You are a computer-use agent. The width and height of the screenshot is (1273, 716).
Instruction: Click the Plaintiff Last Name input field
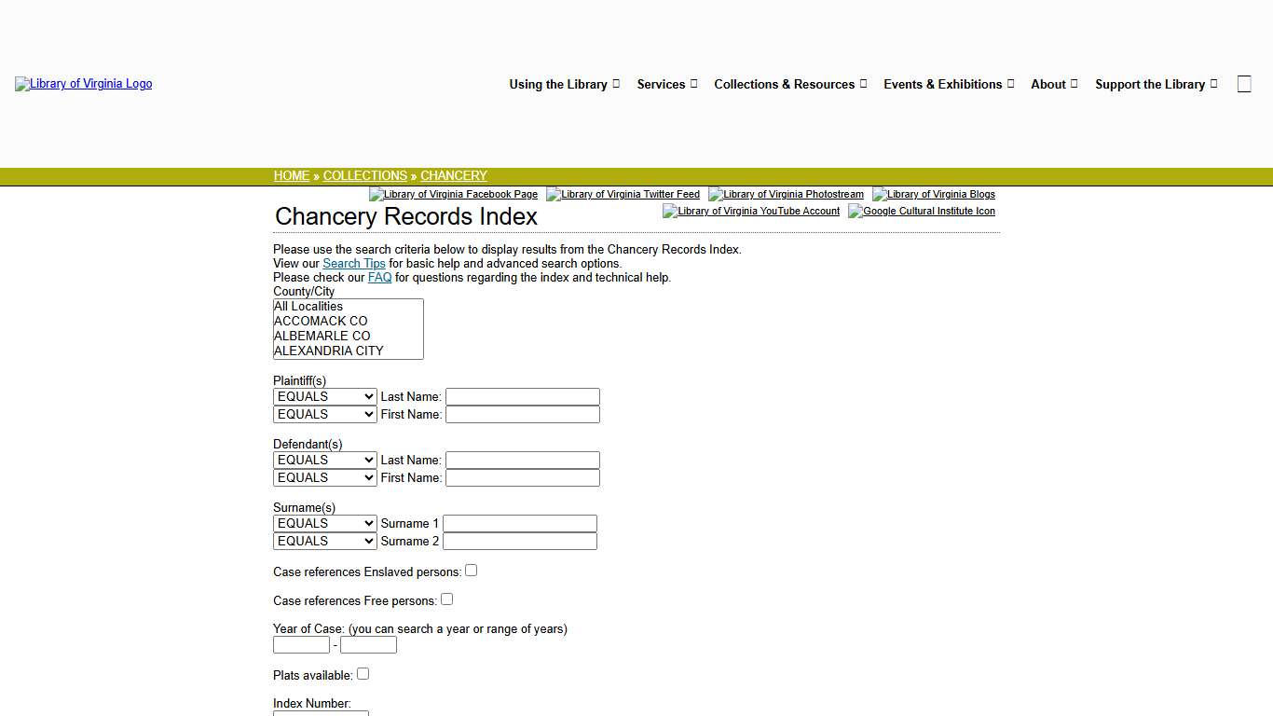point(522,396)
